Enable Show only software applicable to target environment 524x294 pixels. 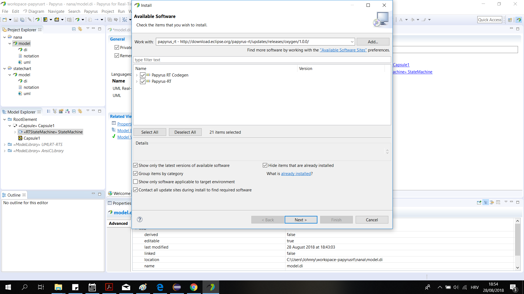click(135, 182)
